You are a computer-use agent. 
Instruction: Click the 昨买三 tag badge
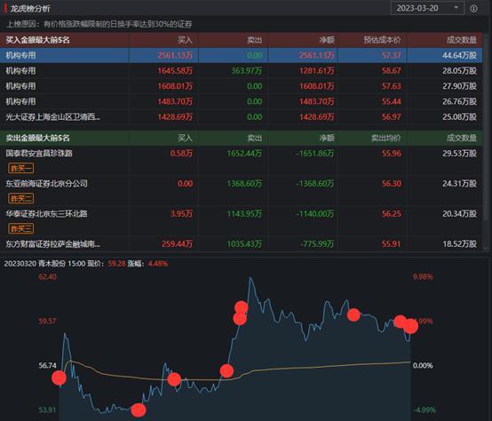tap(20, 228)
